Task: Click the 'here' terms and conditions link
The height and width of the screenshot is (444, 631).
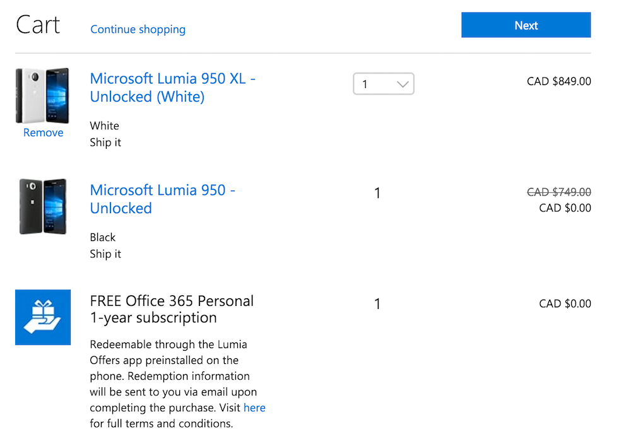Action: 254,407
